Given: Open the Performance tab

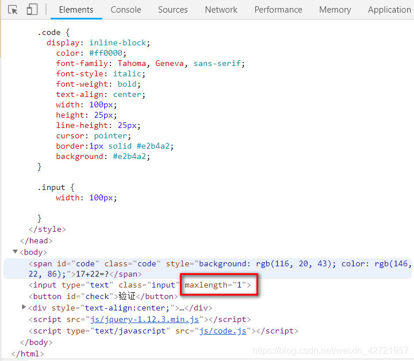Looking at the screenshot, I should tap(278, 10).
